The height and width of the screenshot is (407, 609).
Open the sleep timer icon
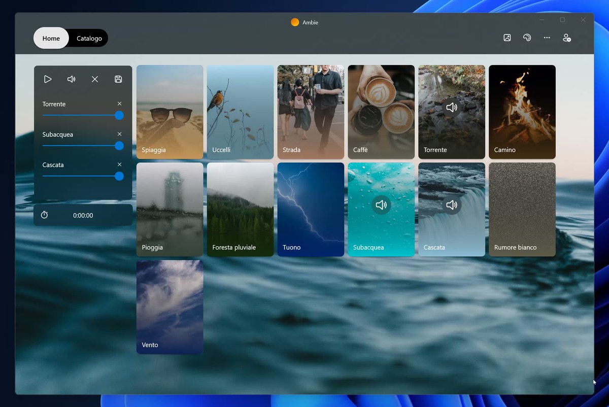tap(45, 215)
